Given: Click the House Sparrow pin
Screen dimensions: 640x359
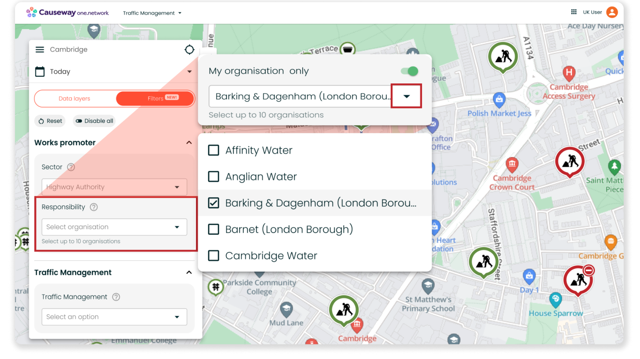Looking at the screenshot, I should (x=556, y=300).
